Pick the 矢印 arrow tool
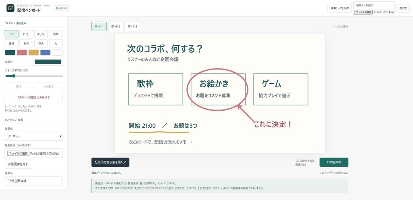The height and width of the screenshot is (200, 413). [x=26, y=43]
